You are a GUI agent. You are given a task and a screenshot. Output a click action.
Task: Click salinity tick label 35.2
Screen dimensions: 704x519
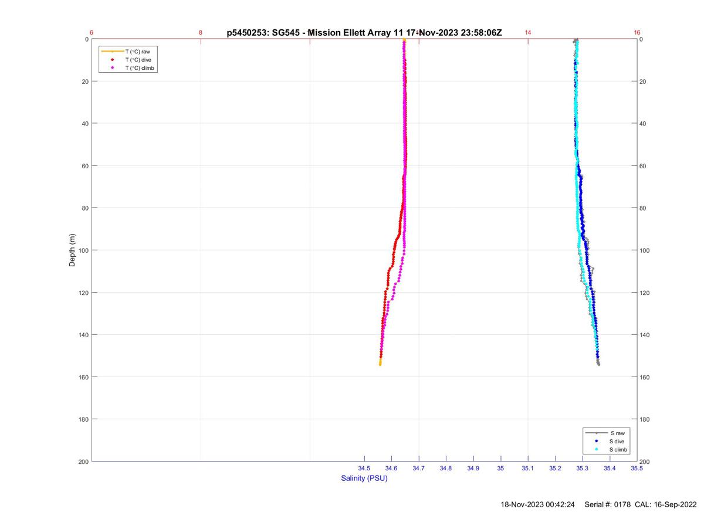pos(555,468)
